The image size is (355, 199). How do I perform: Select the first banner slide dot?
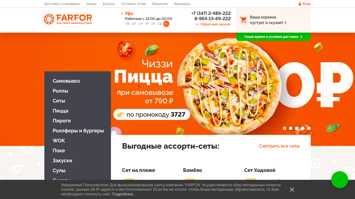[285, 128]
